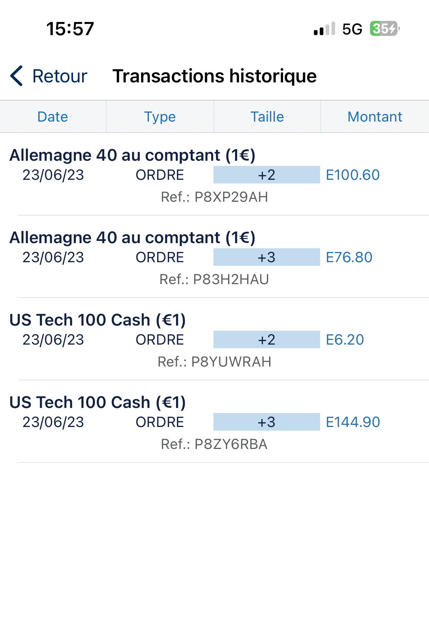
Task: Tap the cellular signal bars icon
Action: 324,29
